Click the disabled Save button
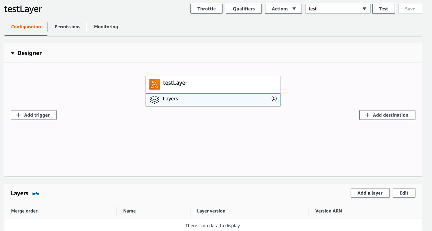432x231 pixels. coord(410,8)
